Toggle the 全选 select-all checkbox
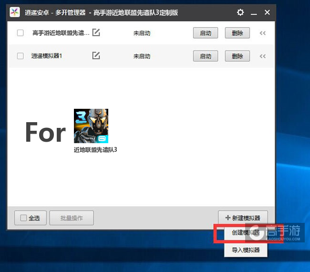Screen dimensions: 310x272 23,218
